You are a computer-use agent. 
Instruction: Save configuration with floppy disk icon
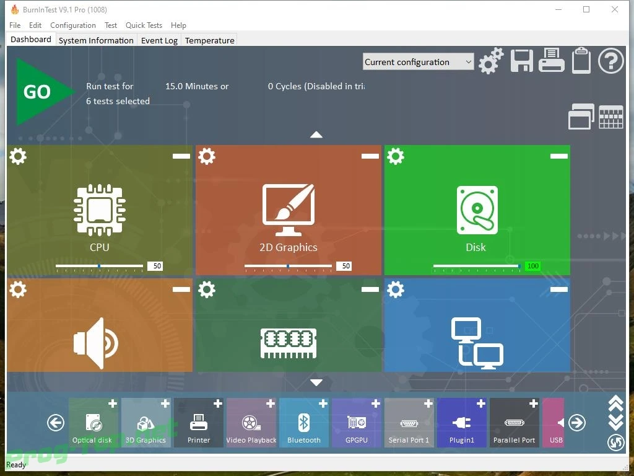click(521, 61)
